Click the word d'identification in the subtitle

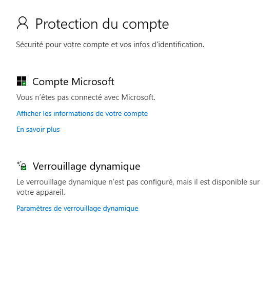pos(178,45)
